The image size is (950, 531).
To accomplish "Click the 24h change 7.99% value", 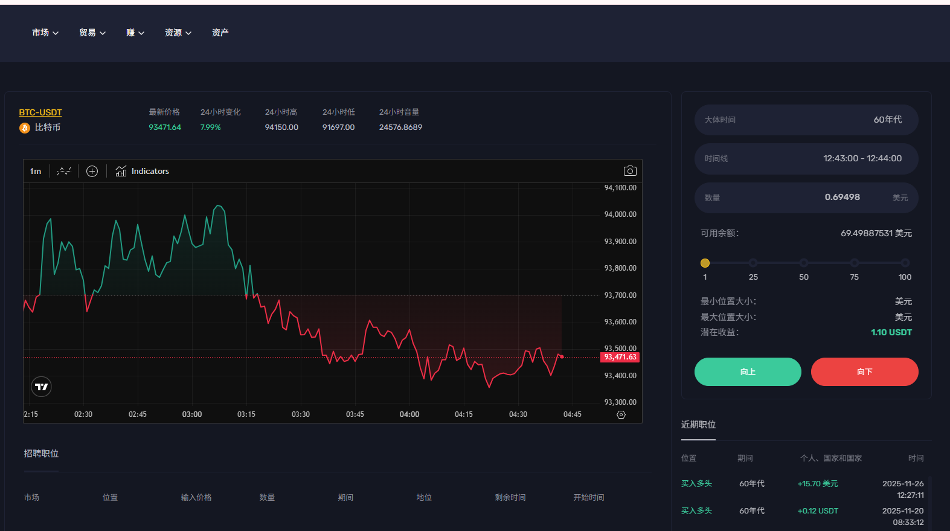I will [x=211, y=127].
